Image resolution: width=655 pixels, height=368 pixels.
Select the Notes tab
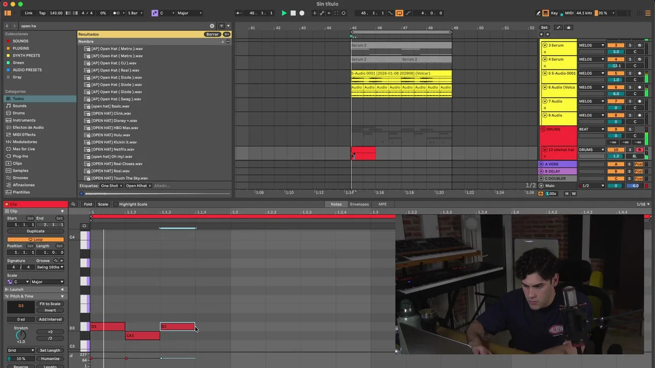(336, 204)
